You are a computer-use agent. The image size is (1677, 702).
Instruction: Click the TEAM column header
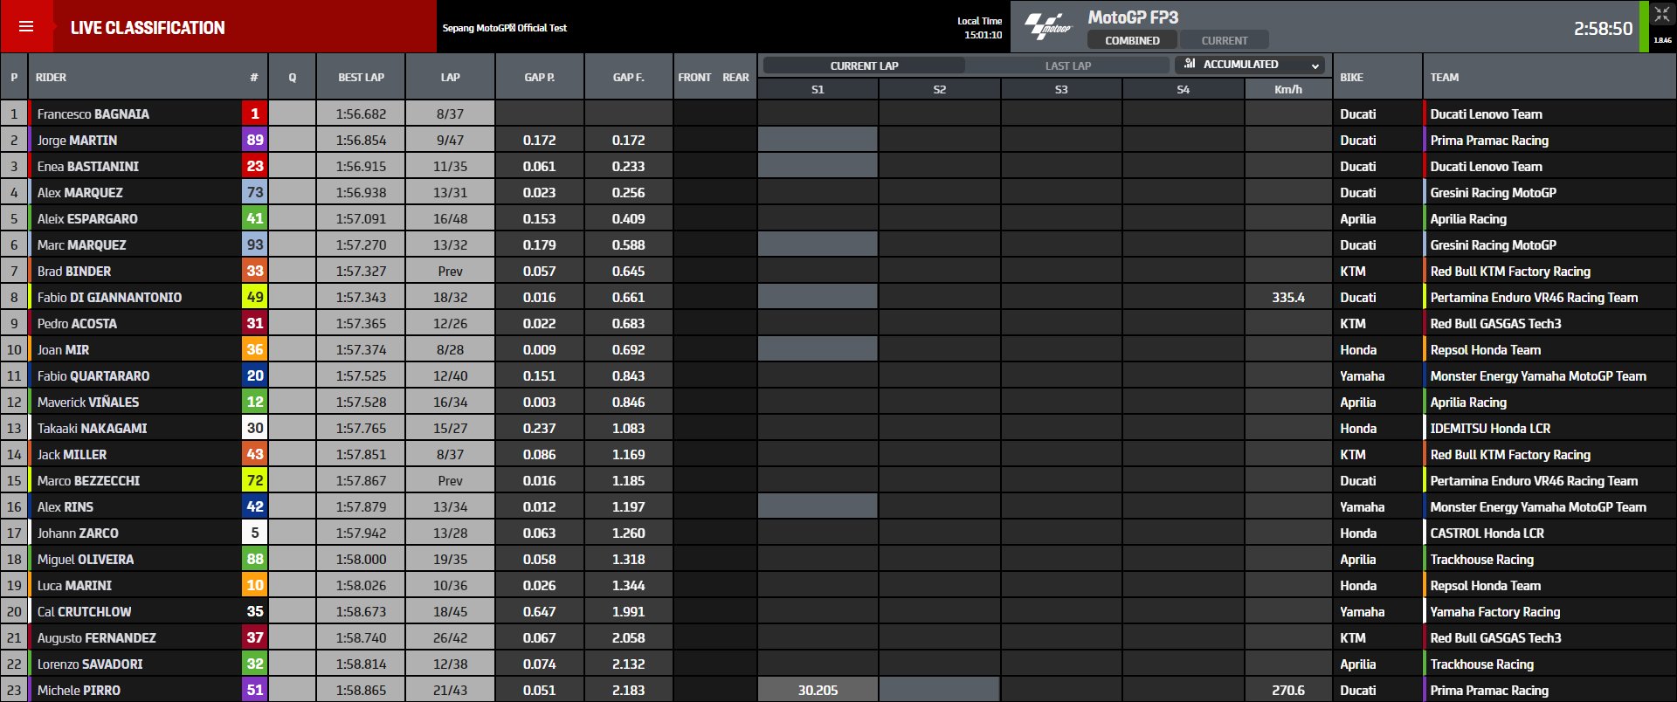[x=1444, y=77]
